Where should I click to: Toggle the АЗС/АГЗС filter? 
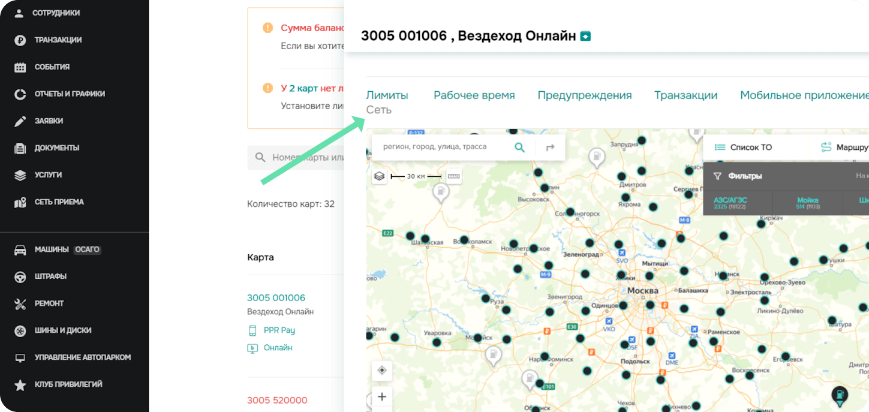pyautogui.click(x=730, y=203)
